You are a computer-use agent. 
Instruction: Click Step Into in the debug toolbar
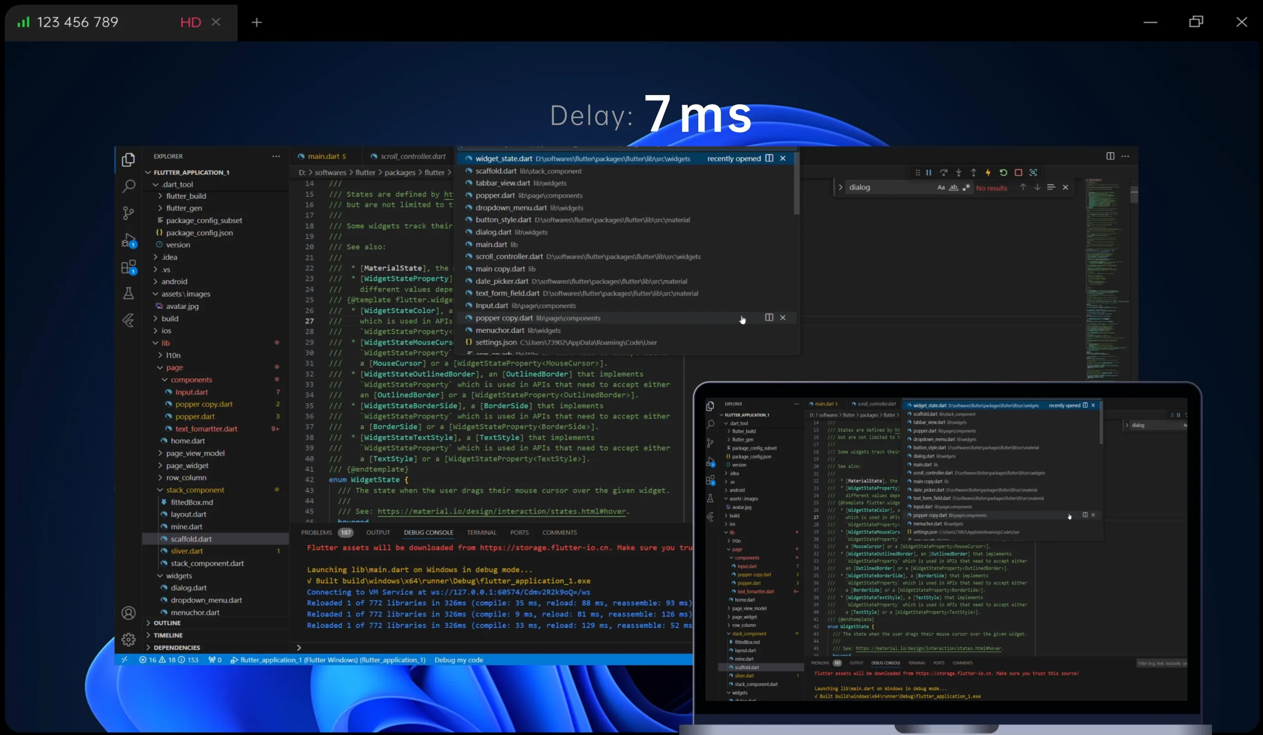[958, 172]
